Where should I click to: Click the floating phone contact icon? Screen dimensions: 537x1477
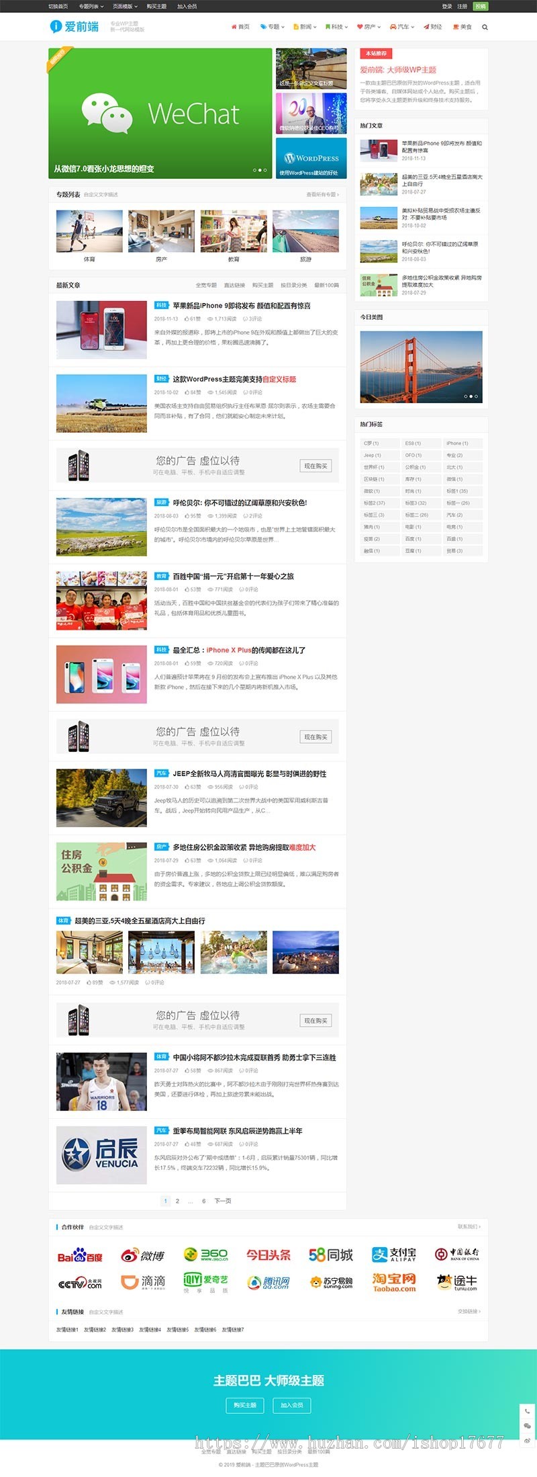coord(528,1411)
